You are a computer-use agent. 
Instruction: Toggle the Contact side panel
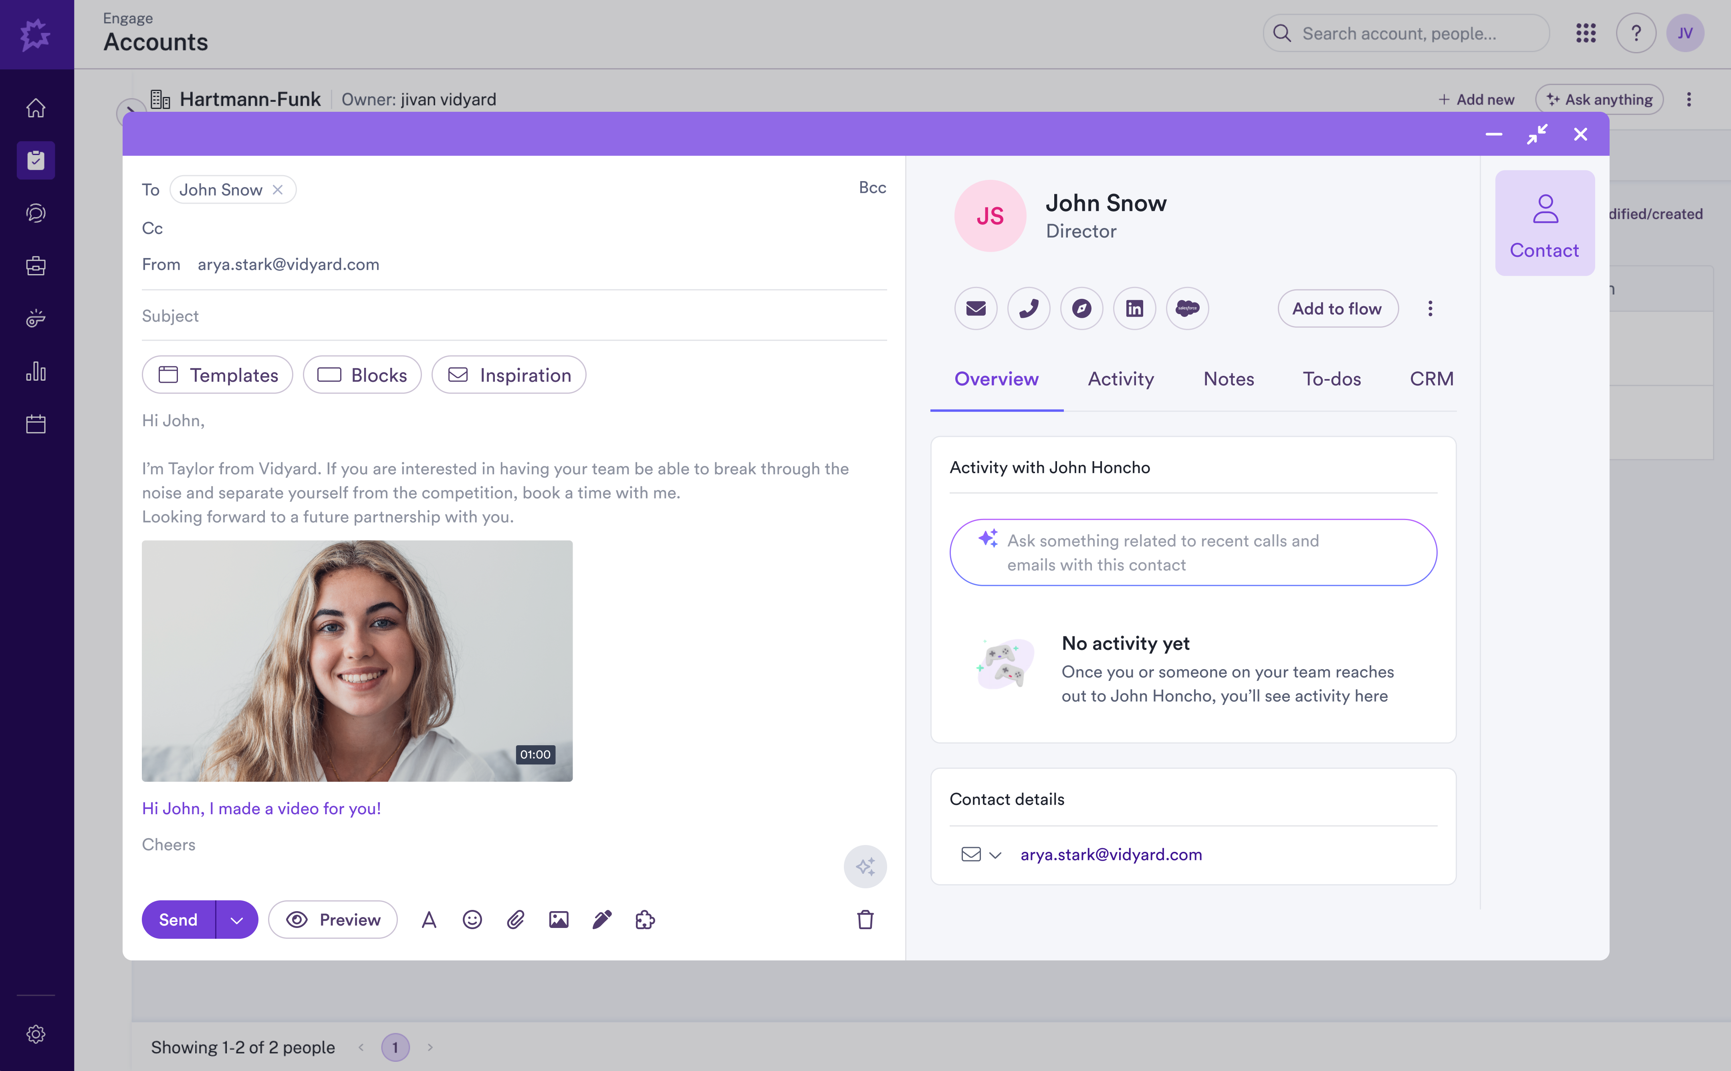[1545, 223]
